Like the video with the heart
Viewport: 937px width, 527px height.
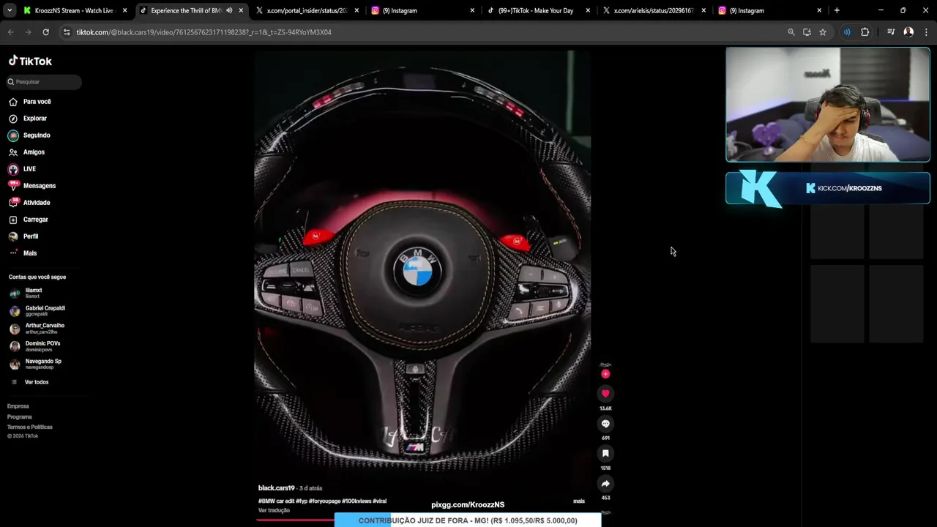(x=605, y=394)
